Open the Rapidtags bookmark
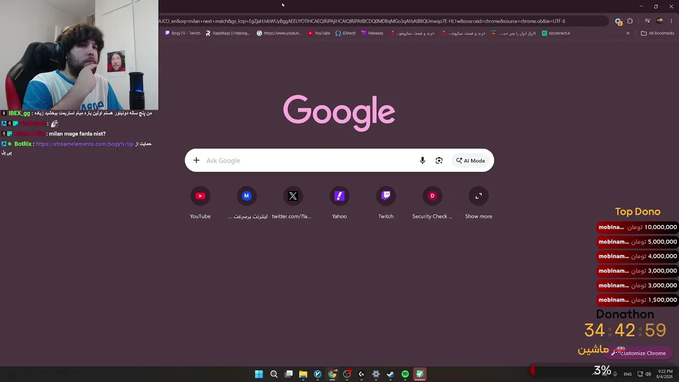This screenshot has width=679, height=382. (x=228, y=33)
